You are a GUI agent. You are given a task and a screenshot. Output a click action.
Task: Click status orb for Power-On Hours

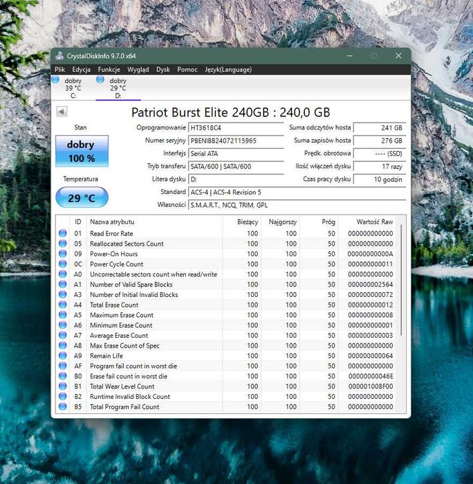tap(63, 253)
